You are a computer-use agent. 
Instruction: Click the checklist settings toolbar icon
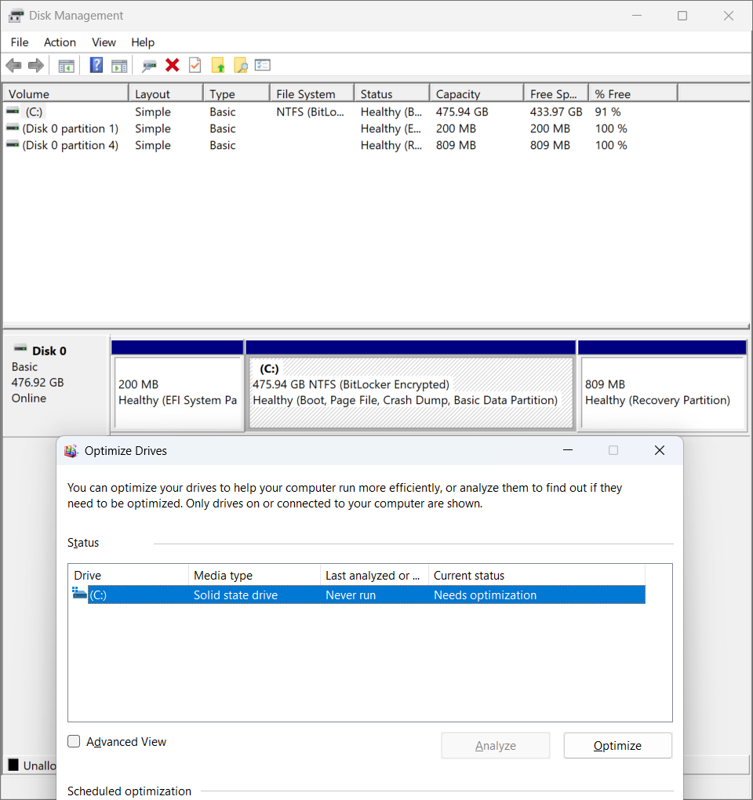[x=262, y=65]
